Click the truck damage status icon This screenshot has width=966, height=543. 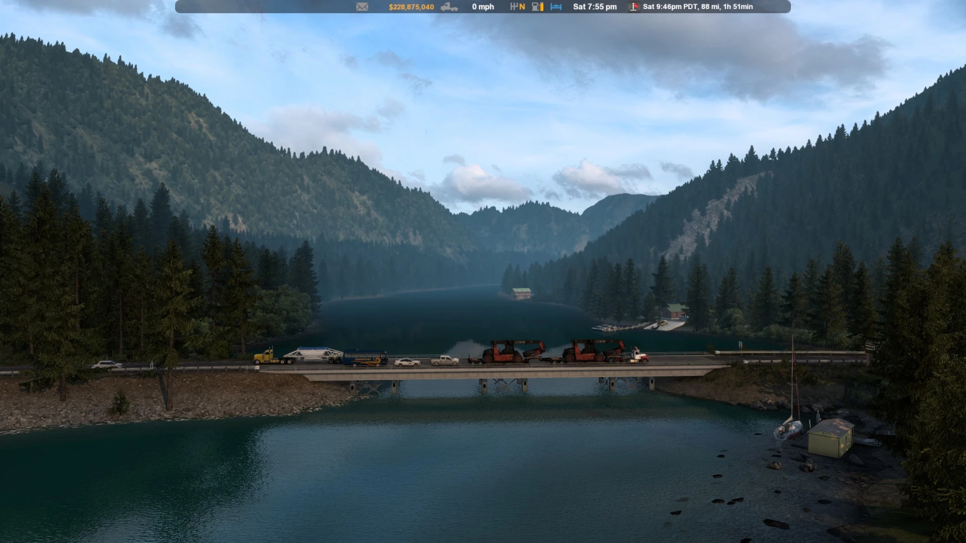click(449, 7)
